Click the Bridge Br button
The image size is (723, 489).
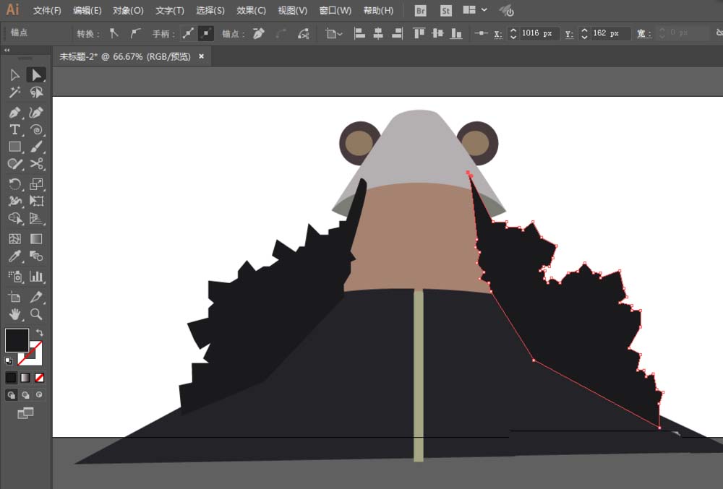pyautogui.click(x=420, y=11)
